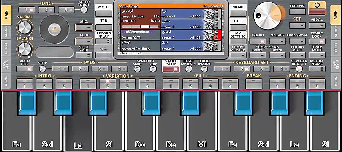Select Intro 1
This screenshot has height=152, width=342.
click(x=25, y=84)
